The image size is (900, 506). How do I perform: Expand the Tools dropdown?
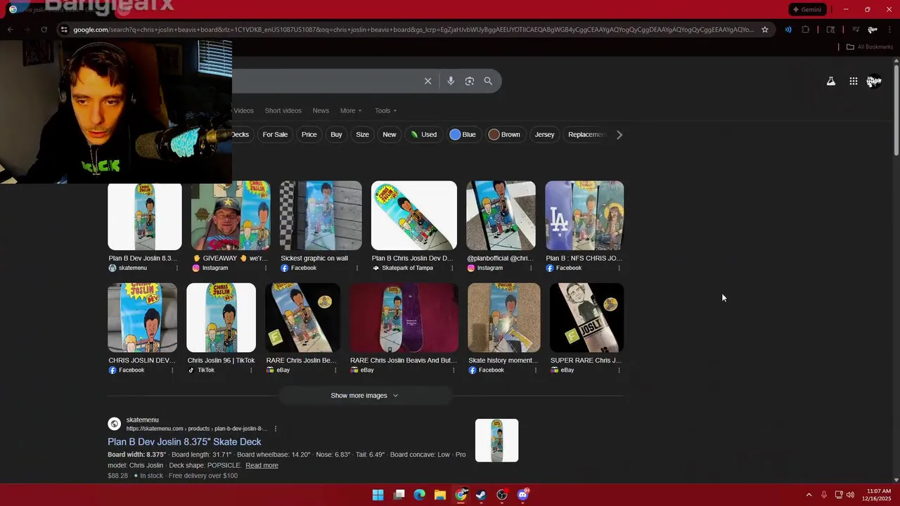[385, 110]
